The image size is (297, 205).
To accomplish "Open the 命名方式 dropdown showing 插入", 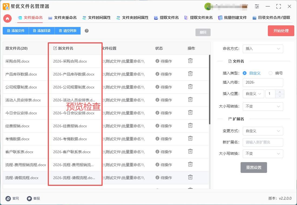I will tap(263, 49).
